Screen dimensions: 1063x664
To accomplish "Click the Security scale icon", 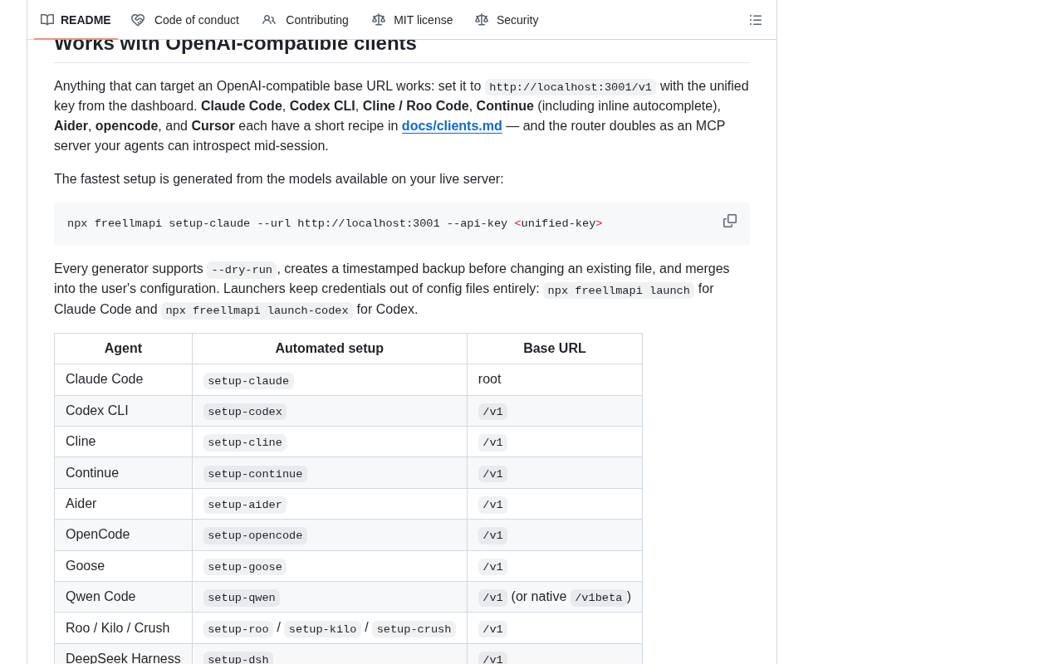I will pos(482,20).
